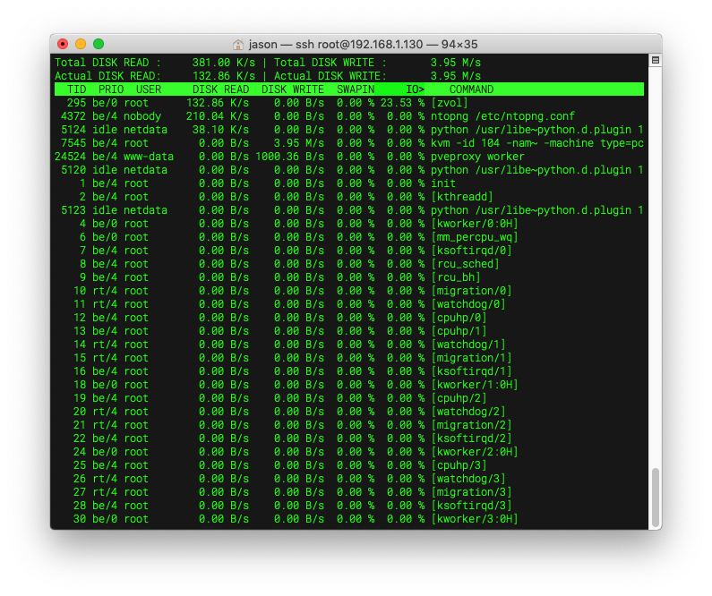Select the [ksoftirqd/0] process
Screen dimensions: 712x596
471,251
